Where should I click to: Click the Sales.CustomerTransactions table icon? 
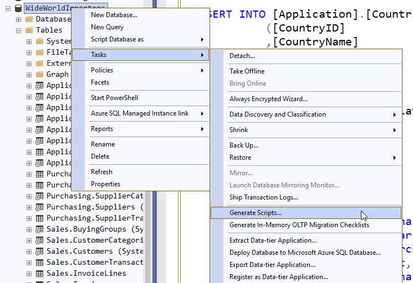pyautogui.click(x=39, y=262)
